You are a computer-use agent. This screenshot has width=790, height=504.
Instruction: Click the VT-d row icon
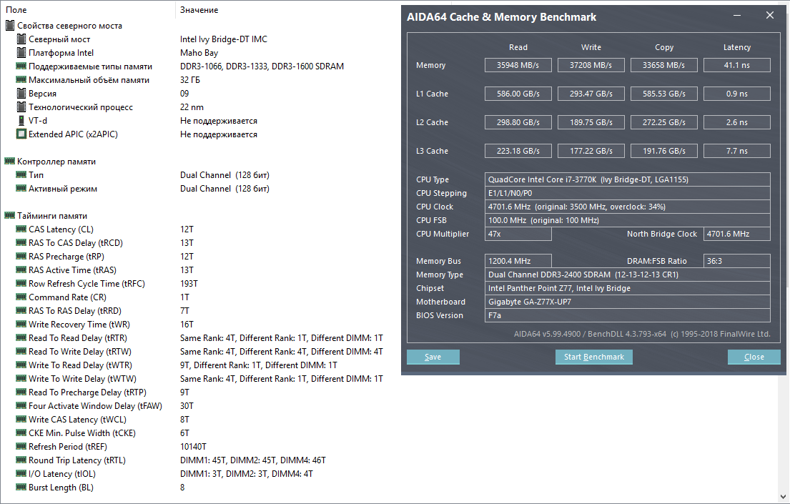(21, 120)
